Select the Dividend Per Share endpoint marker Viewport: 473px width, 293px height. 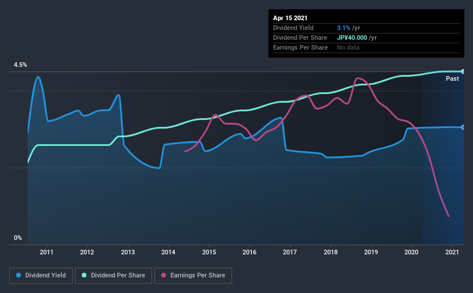tap(463, 72)
